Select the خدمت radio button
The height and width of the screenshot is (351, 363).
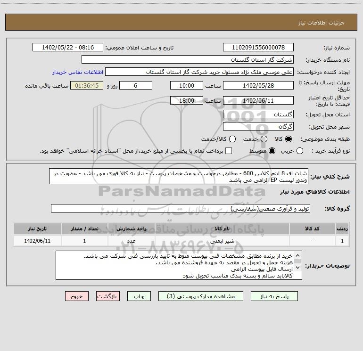[264, 139]
